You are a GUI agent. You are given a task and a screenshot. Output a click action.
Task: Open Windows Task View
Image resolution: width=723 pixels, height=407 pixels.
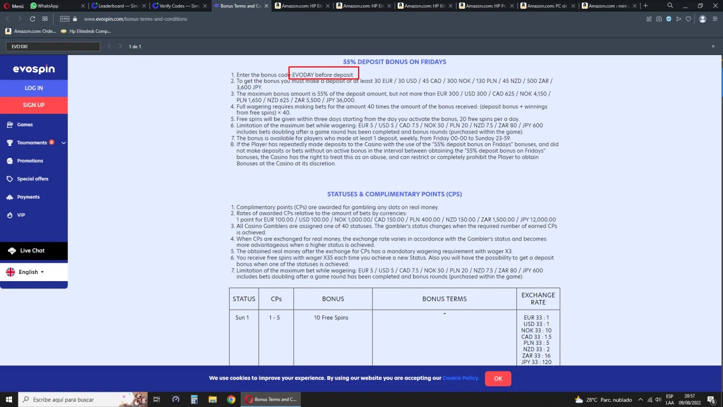click(x=156, y=399)
